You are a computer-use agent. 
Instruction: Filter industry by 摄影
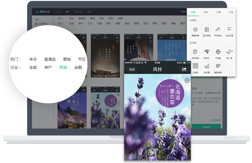174,23
